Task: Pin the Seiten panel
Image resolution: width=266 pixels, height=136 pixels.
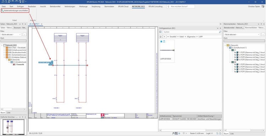Action: [x=23, y=24]
